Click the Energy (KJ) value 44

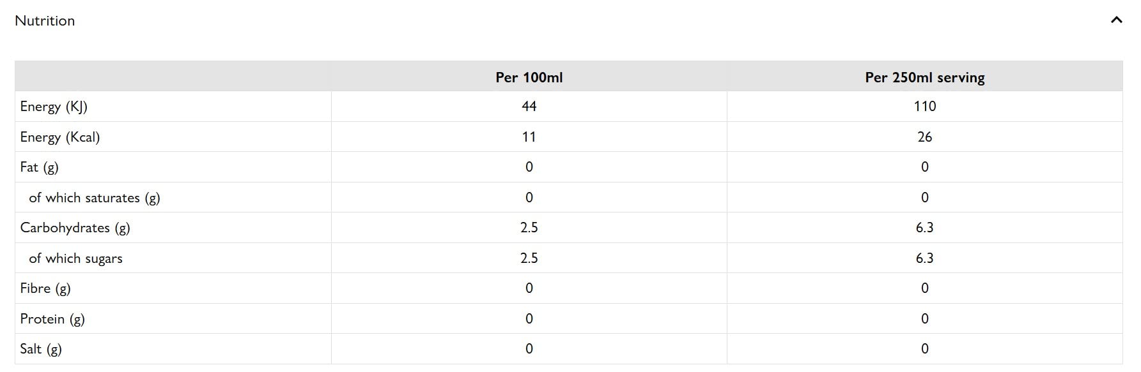(529, 107)
